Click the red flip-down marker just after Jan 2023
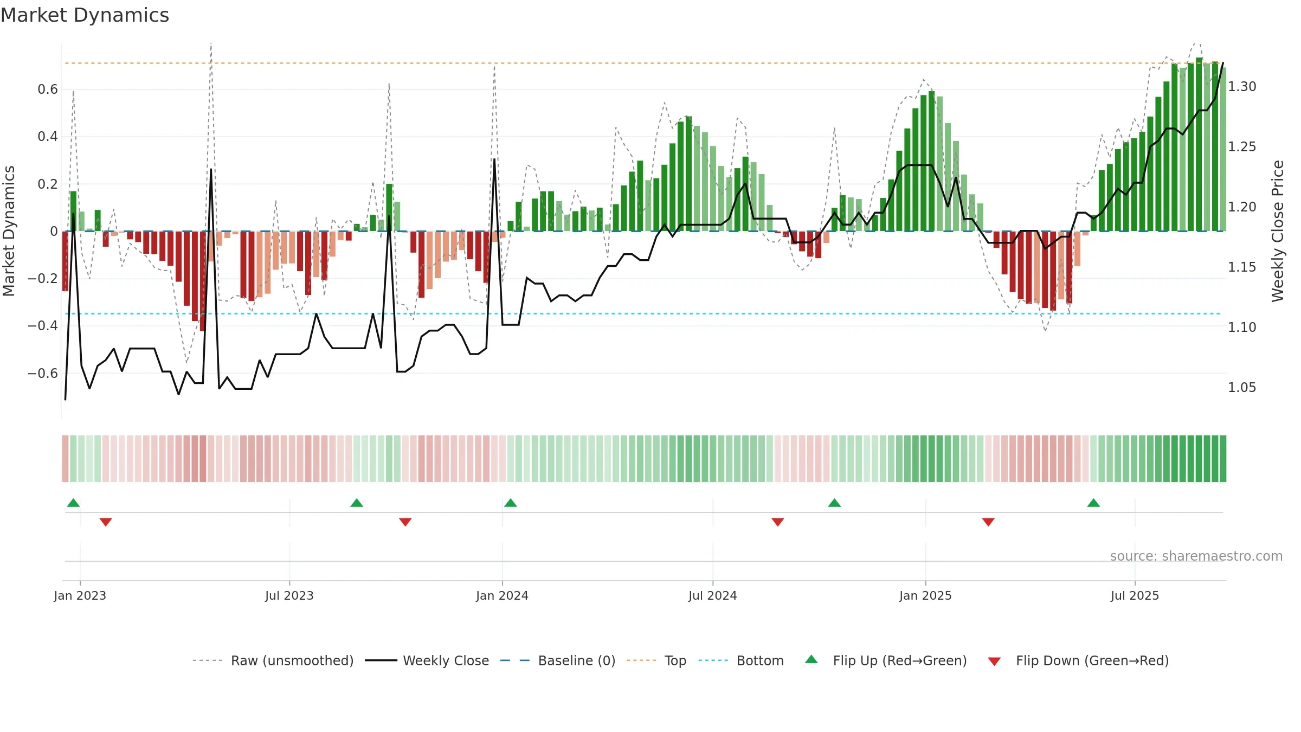 tap(106, 522)
